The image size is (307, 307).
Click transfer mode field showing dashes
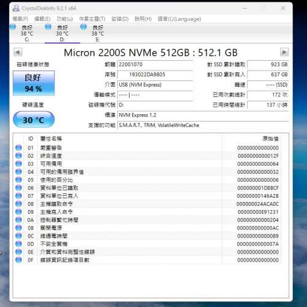(155, 95)
